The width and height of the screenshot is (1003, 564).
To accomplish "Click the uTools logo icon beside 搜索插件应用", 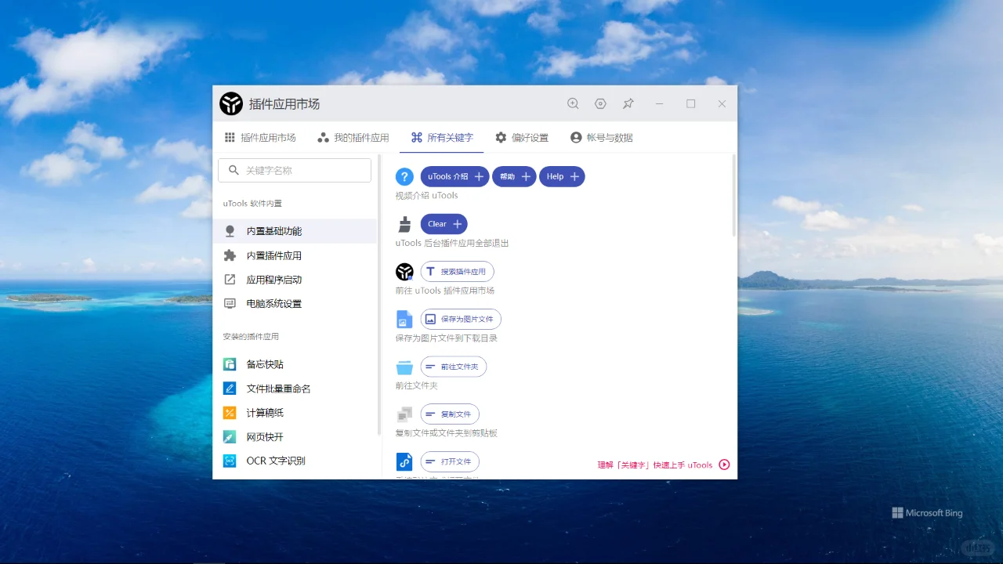I will coord(404,271).
